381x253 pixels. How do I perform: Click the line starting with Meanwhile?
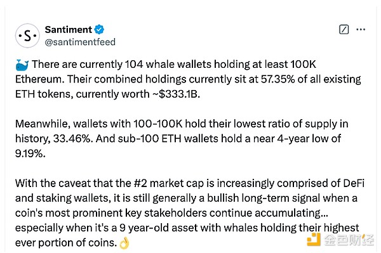pos(182,124)
